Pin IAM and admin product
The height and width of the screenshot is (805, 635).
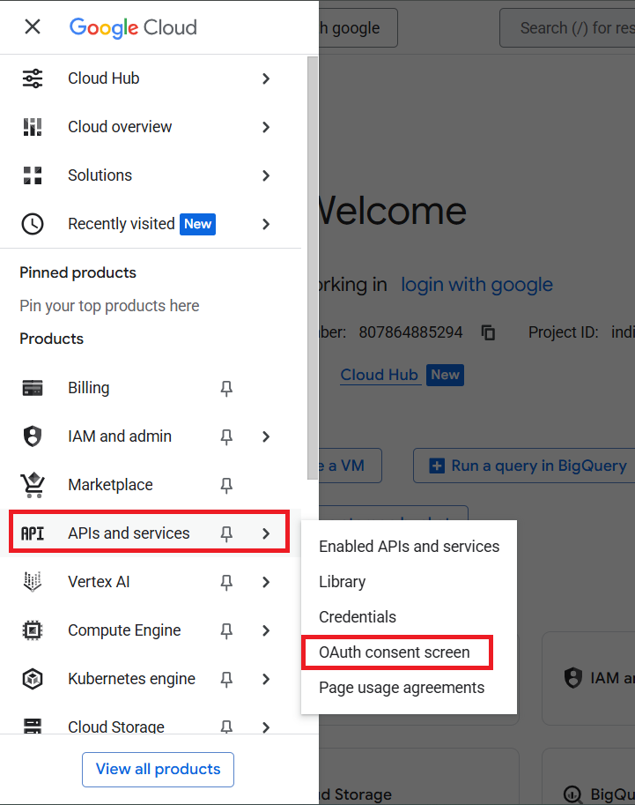pos(226,437)
